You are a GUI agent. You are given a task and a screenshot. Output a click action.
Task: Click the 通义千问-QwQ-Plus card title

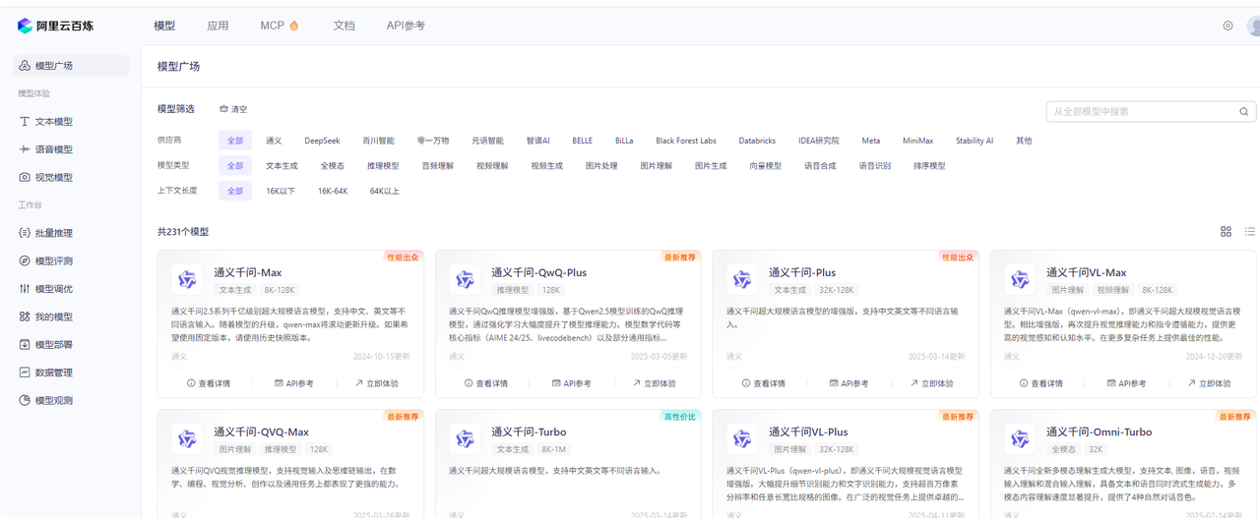(538, 272)
